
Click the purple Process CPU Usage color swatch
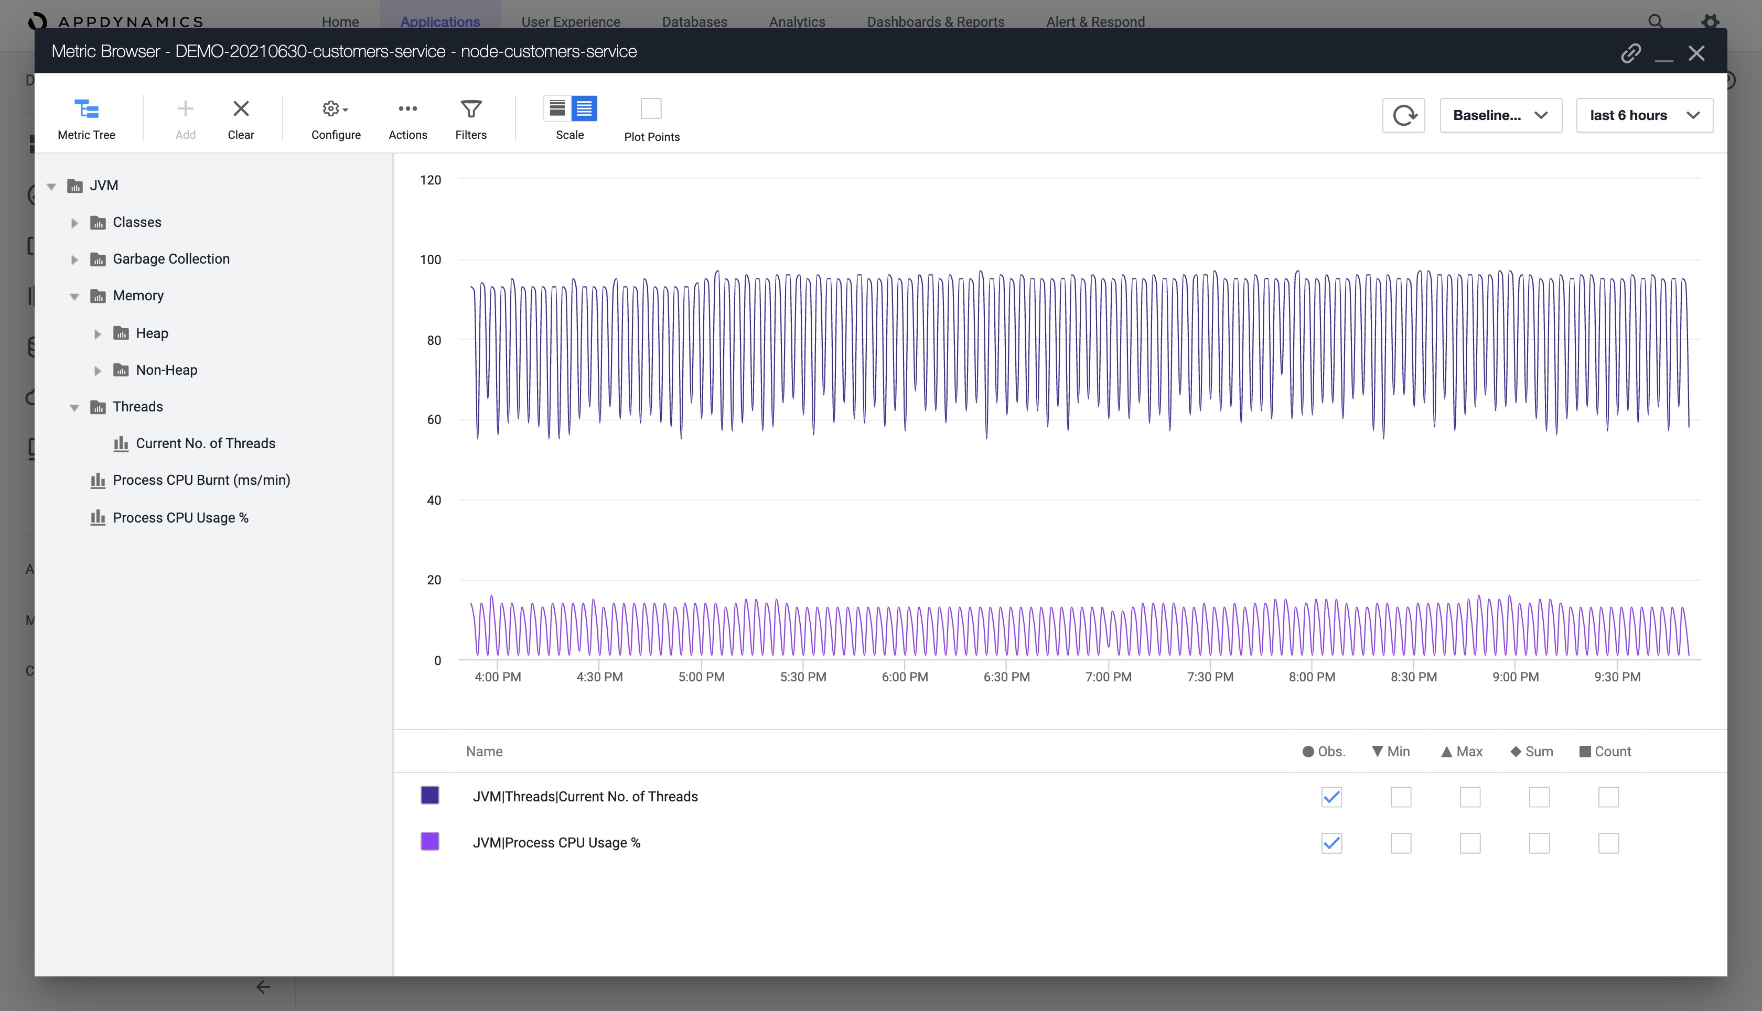click(x=430, y=842)
